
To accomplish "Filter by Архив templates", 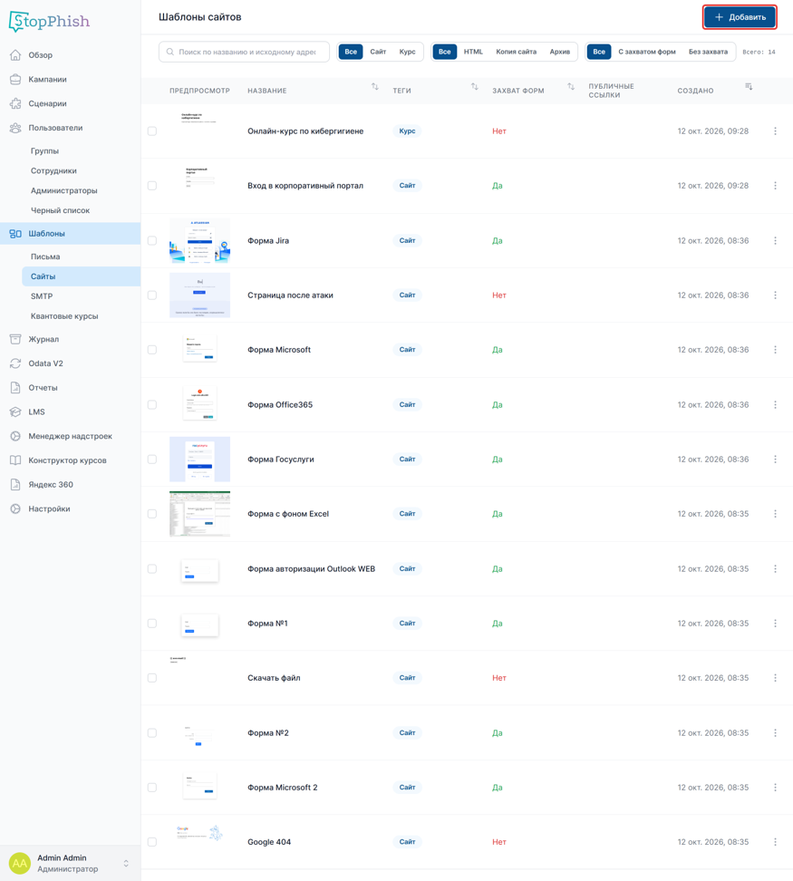I will tap(560, 52).
